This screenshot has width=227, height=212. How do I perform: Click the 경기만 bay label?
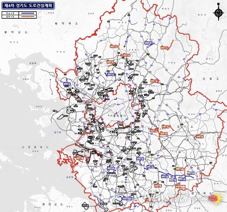tap(58, 132)
